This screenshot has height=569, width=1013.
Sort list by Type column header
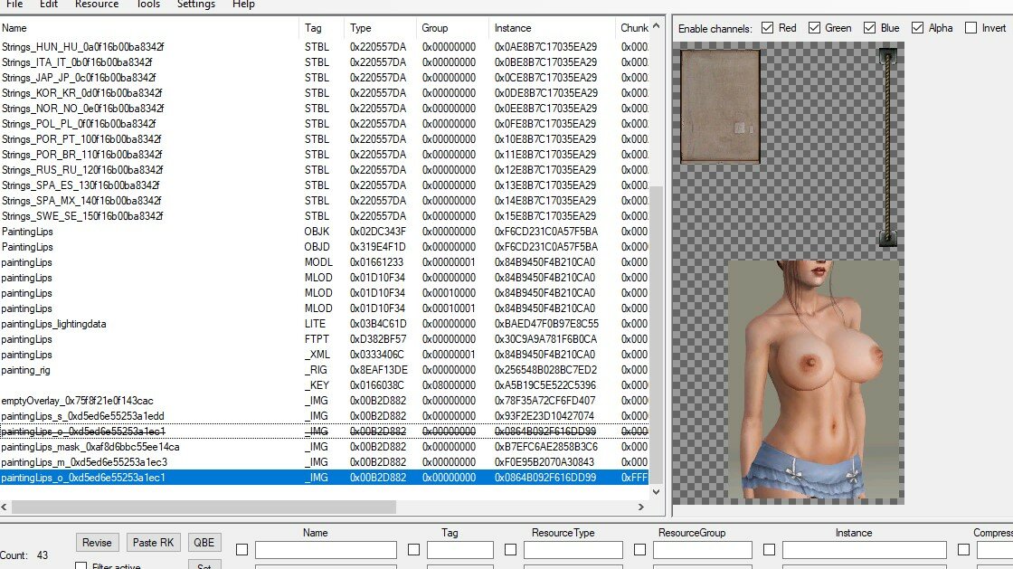[x=381, y=28]
